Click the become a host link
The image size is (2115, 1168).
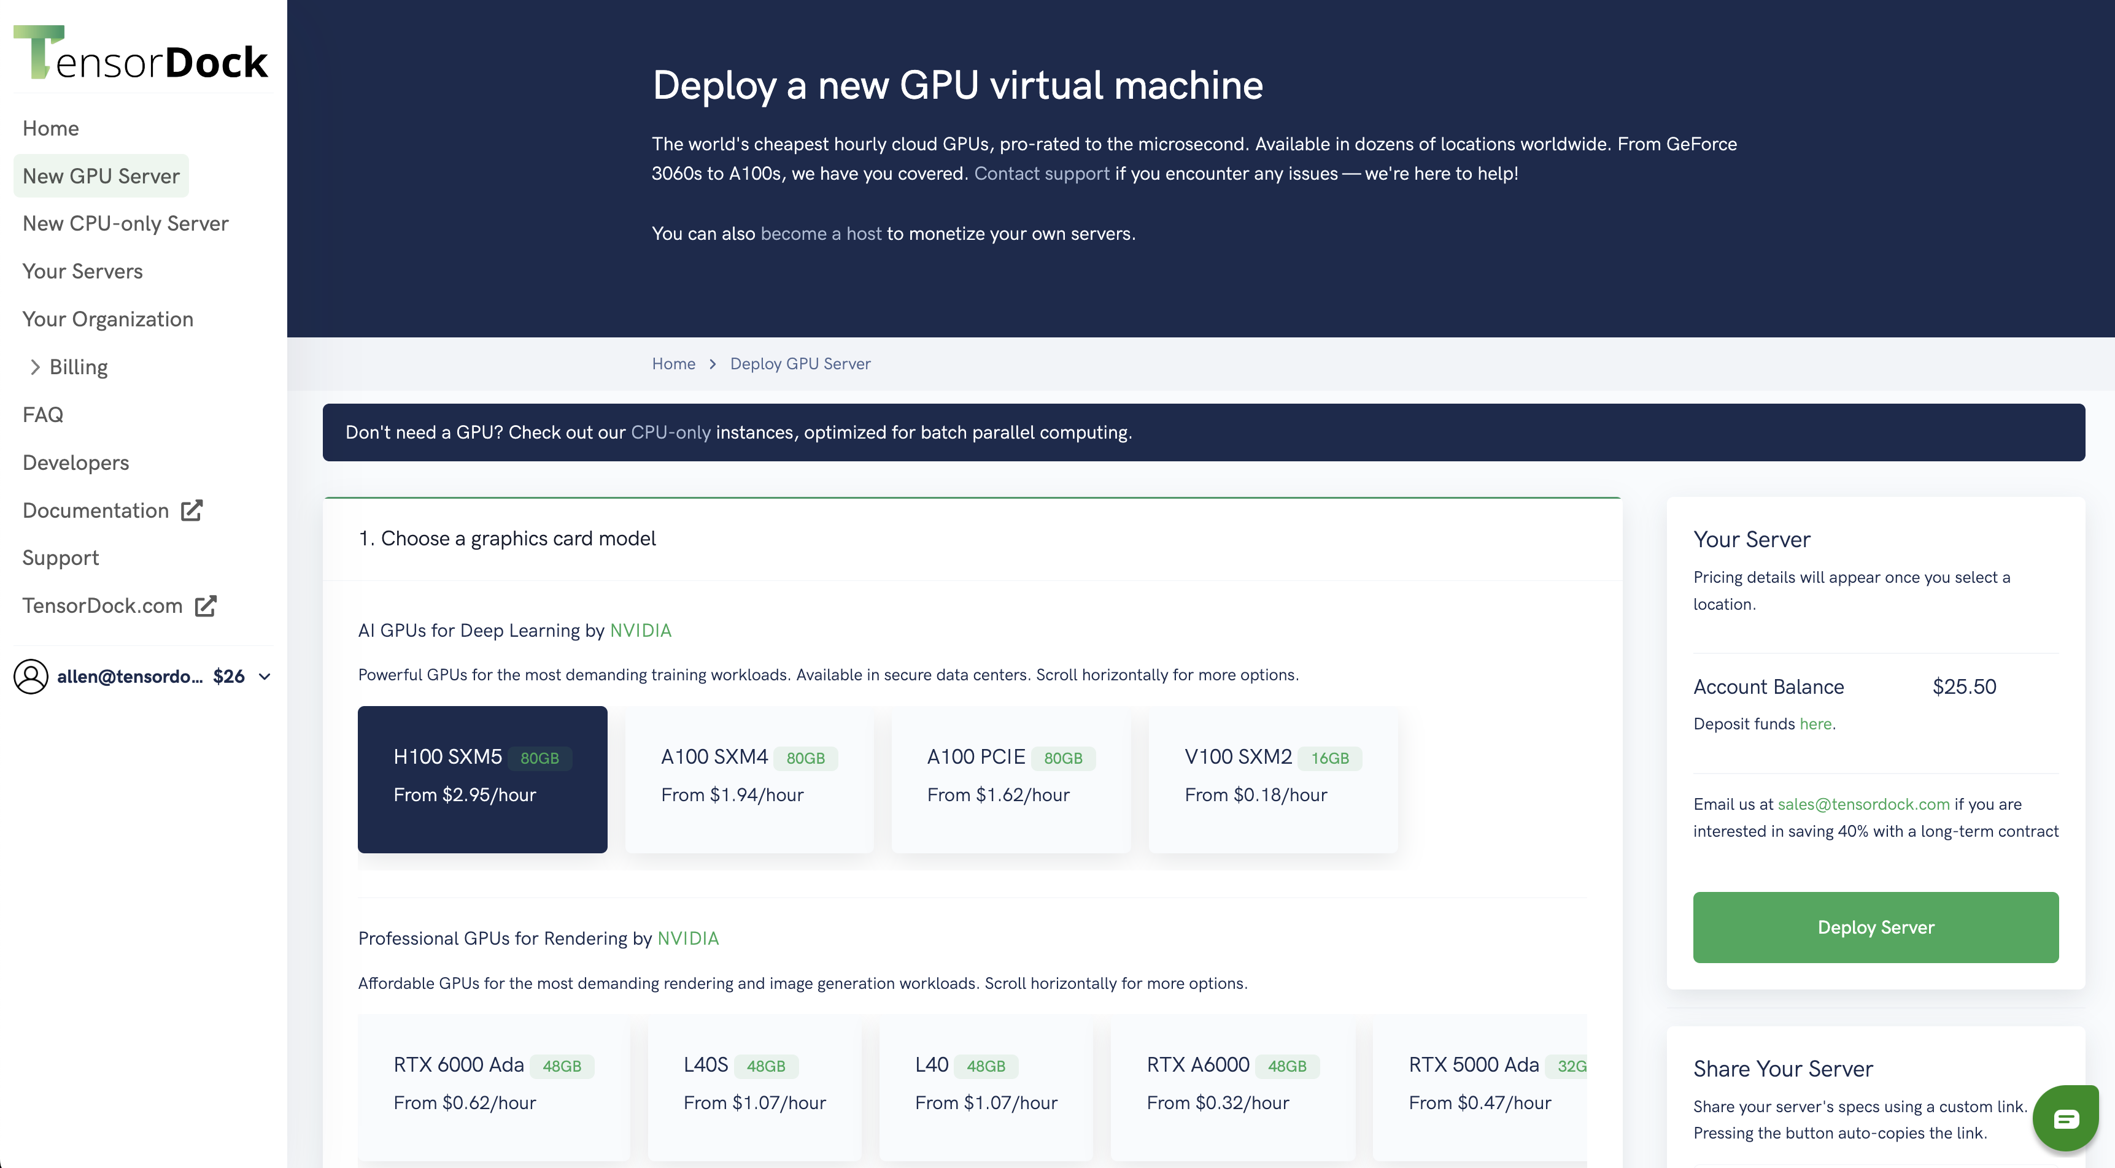point(821,233)
